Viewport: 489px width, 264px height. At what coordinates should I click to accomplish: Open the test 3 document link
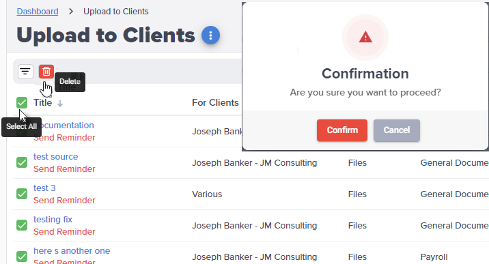(x=44, y=188)
